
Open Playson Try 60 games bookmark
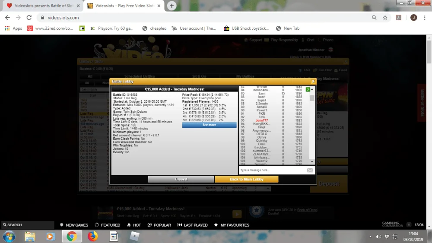[112, 28]
